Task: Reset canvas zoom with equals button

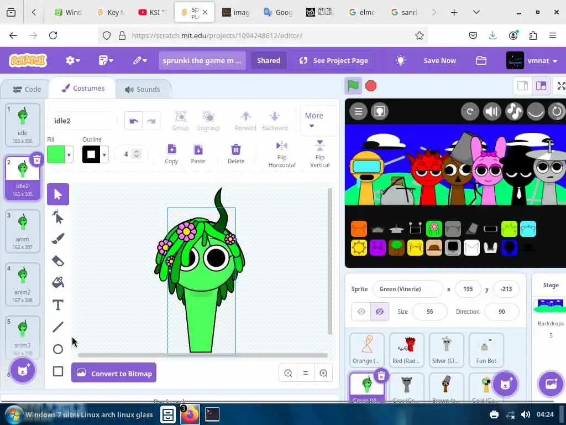Action: [305, 373]
